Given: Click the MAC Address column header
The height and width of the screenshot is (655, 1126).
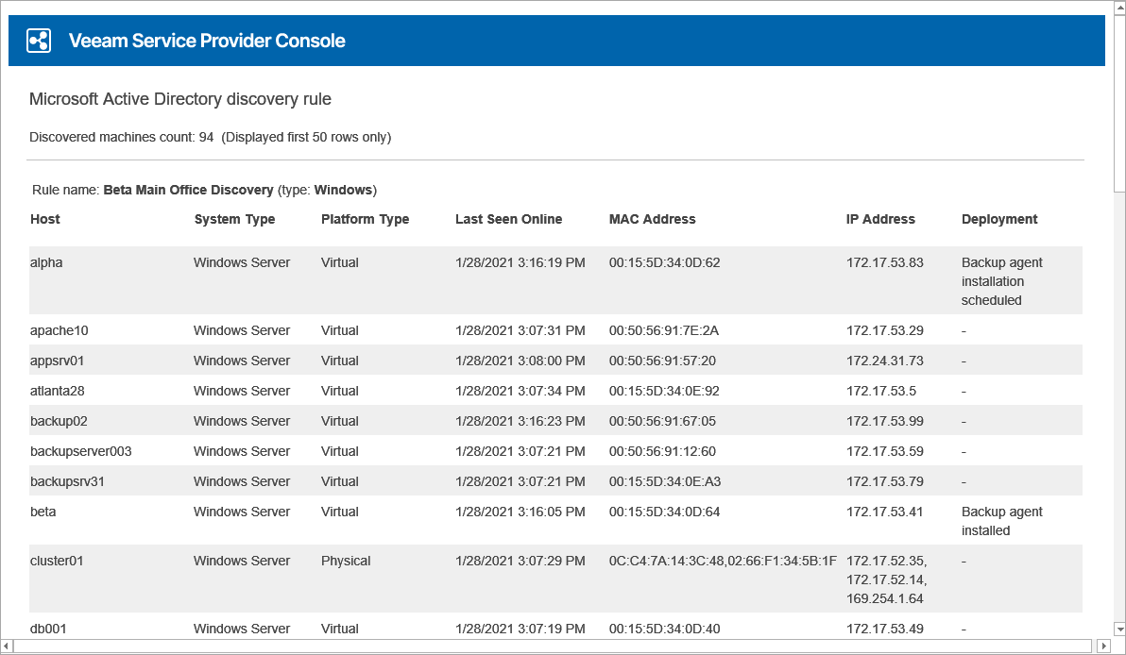Looking at the screenshot, I should [x=652, y=219].
